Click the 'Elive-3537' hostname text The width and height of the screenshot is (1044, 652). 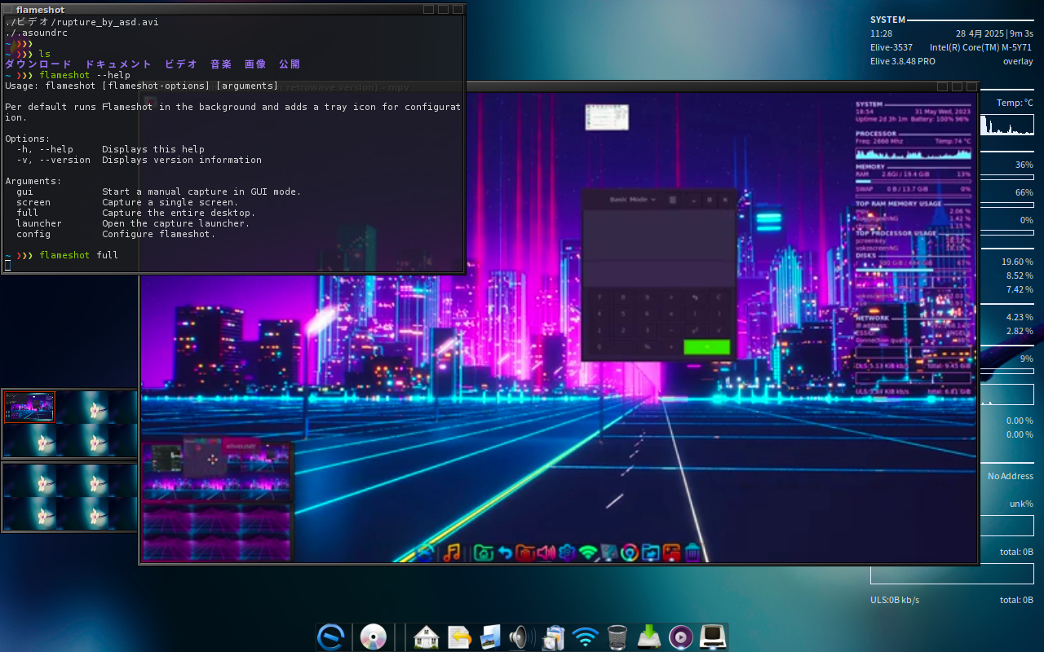point(891,47)
